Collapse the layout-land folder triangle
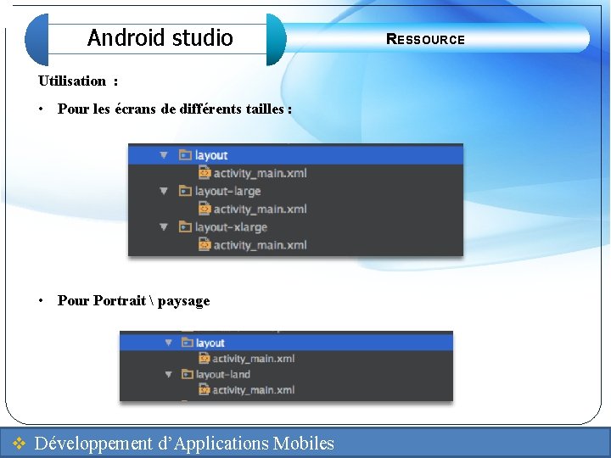This screenshot has height=458, width=611. 168,374
